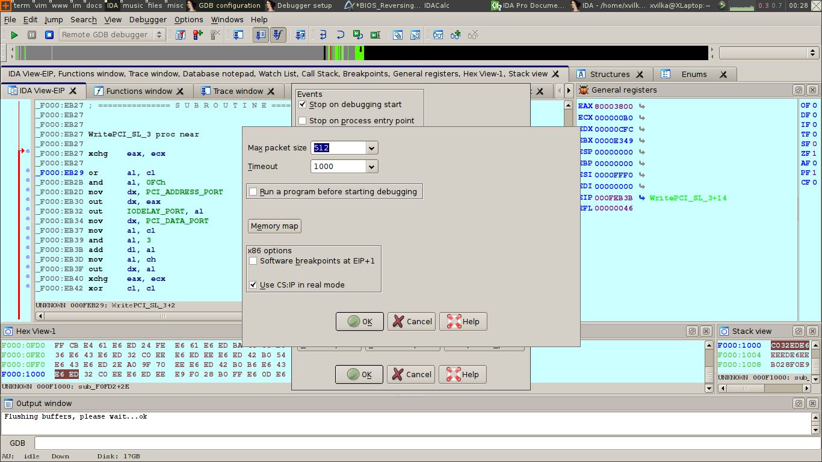Screen dimensions: 822x462
Task: Close the Functions window tab with X
Action: [181, 91]
